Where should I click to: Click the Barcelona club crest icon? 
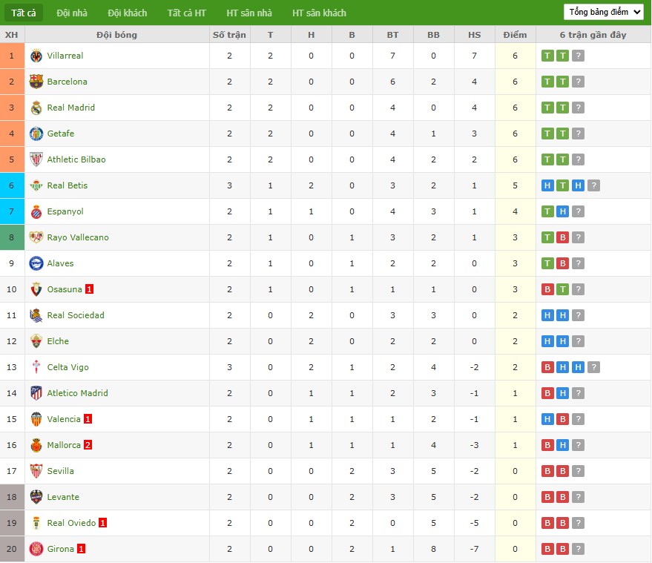tap(36, 82)
